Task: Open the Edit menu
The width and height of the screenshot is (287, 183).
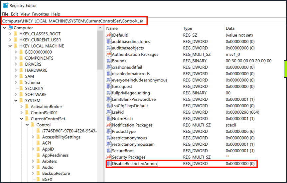Action: (14, 14)
